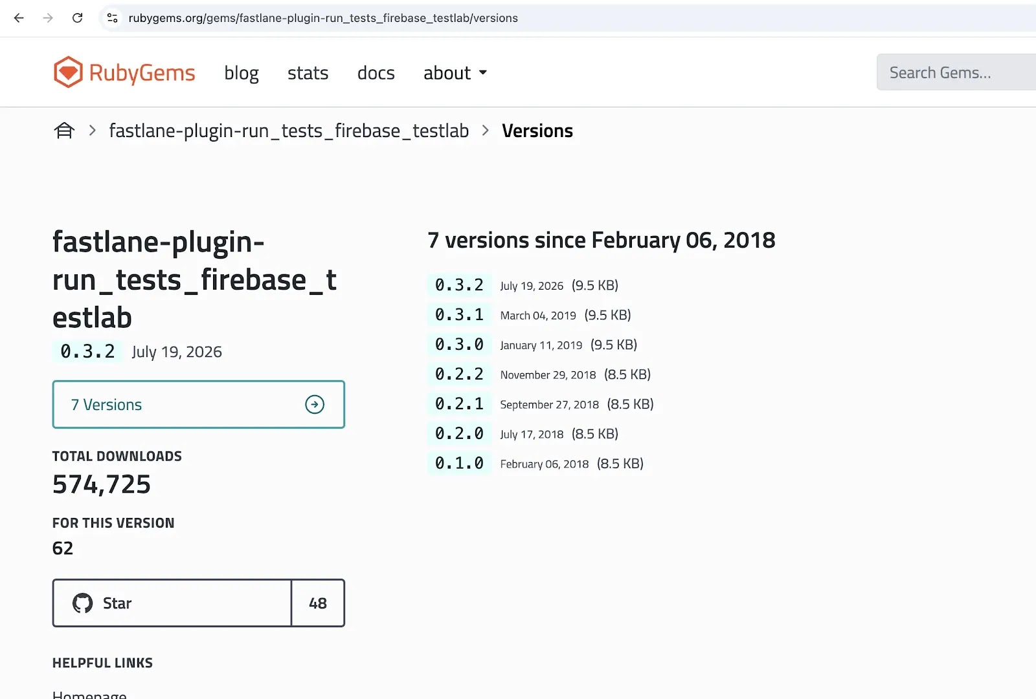Click the browser forward arrow
The height and width of the screenshot is (699, 1036).
pyautogui.click(x=48, y=18)
